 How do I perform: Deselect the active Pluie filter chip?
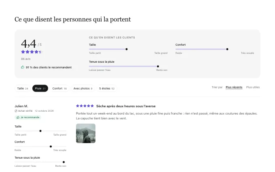(x=40, y=89)
